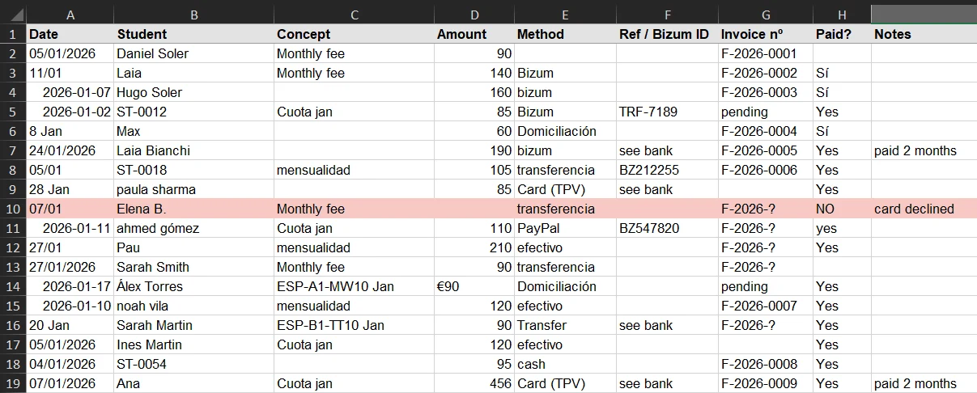The height and width of the screenshot is (393, 977).
Task: Select cell 'Sarah Smith'
Action: click(194, 267)
